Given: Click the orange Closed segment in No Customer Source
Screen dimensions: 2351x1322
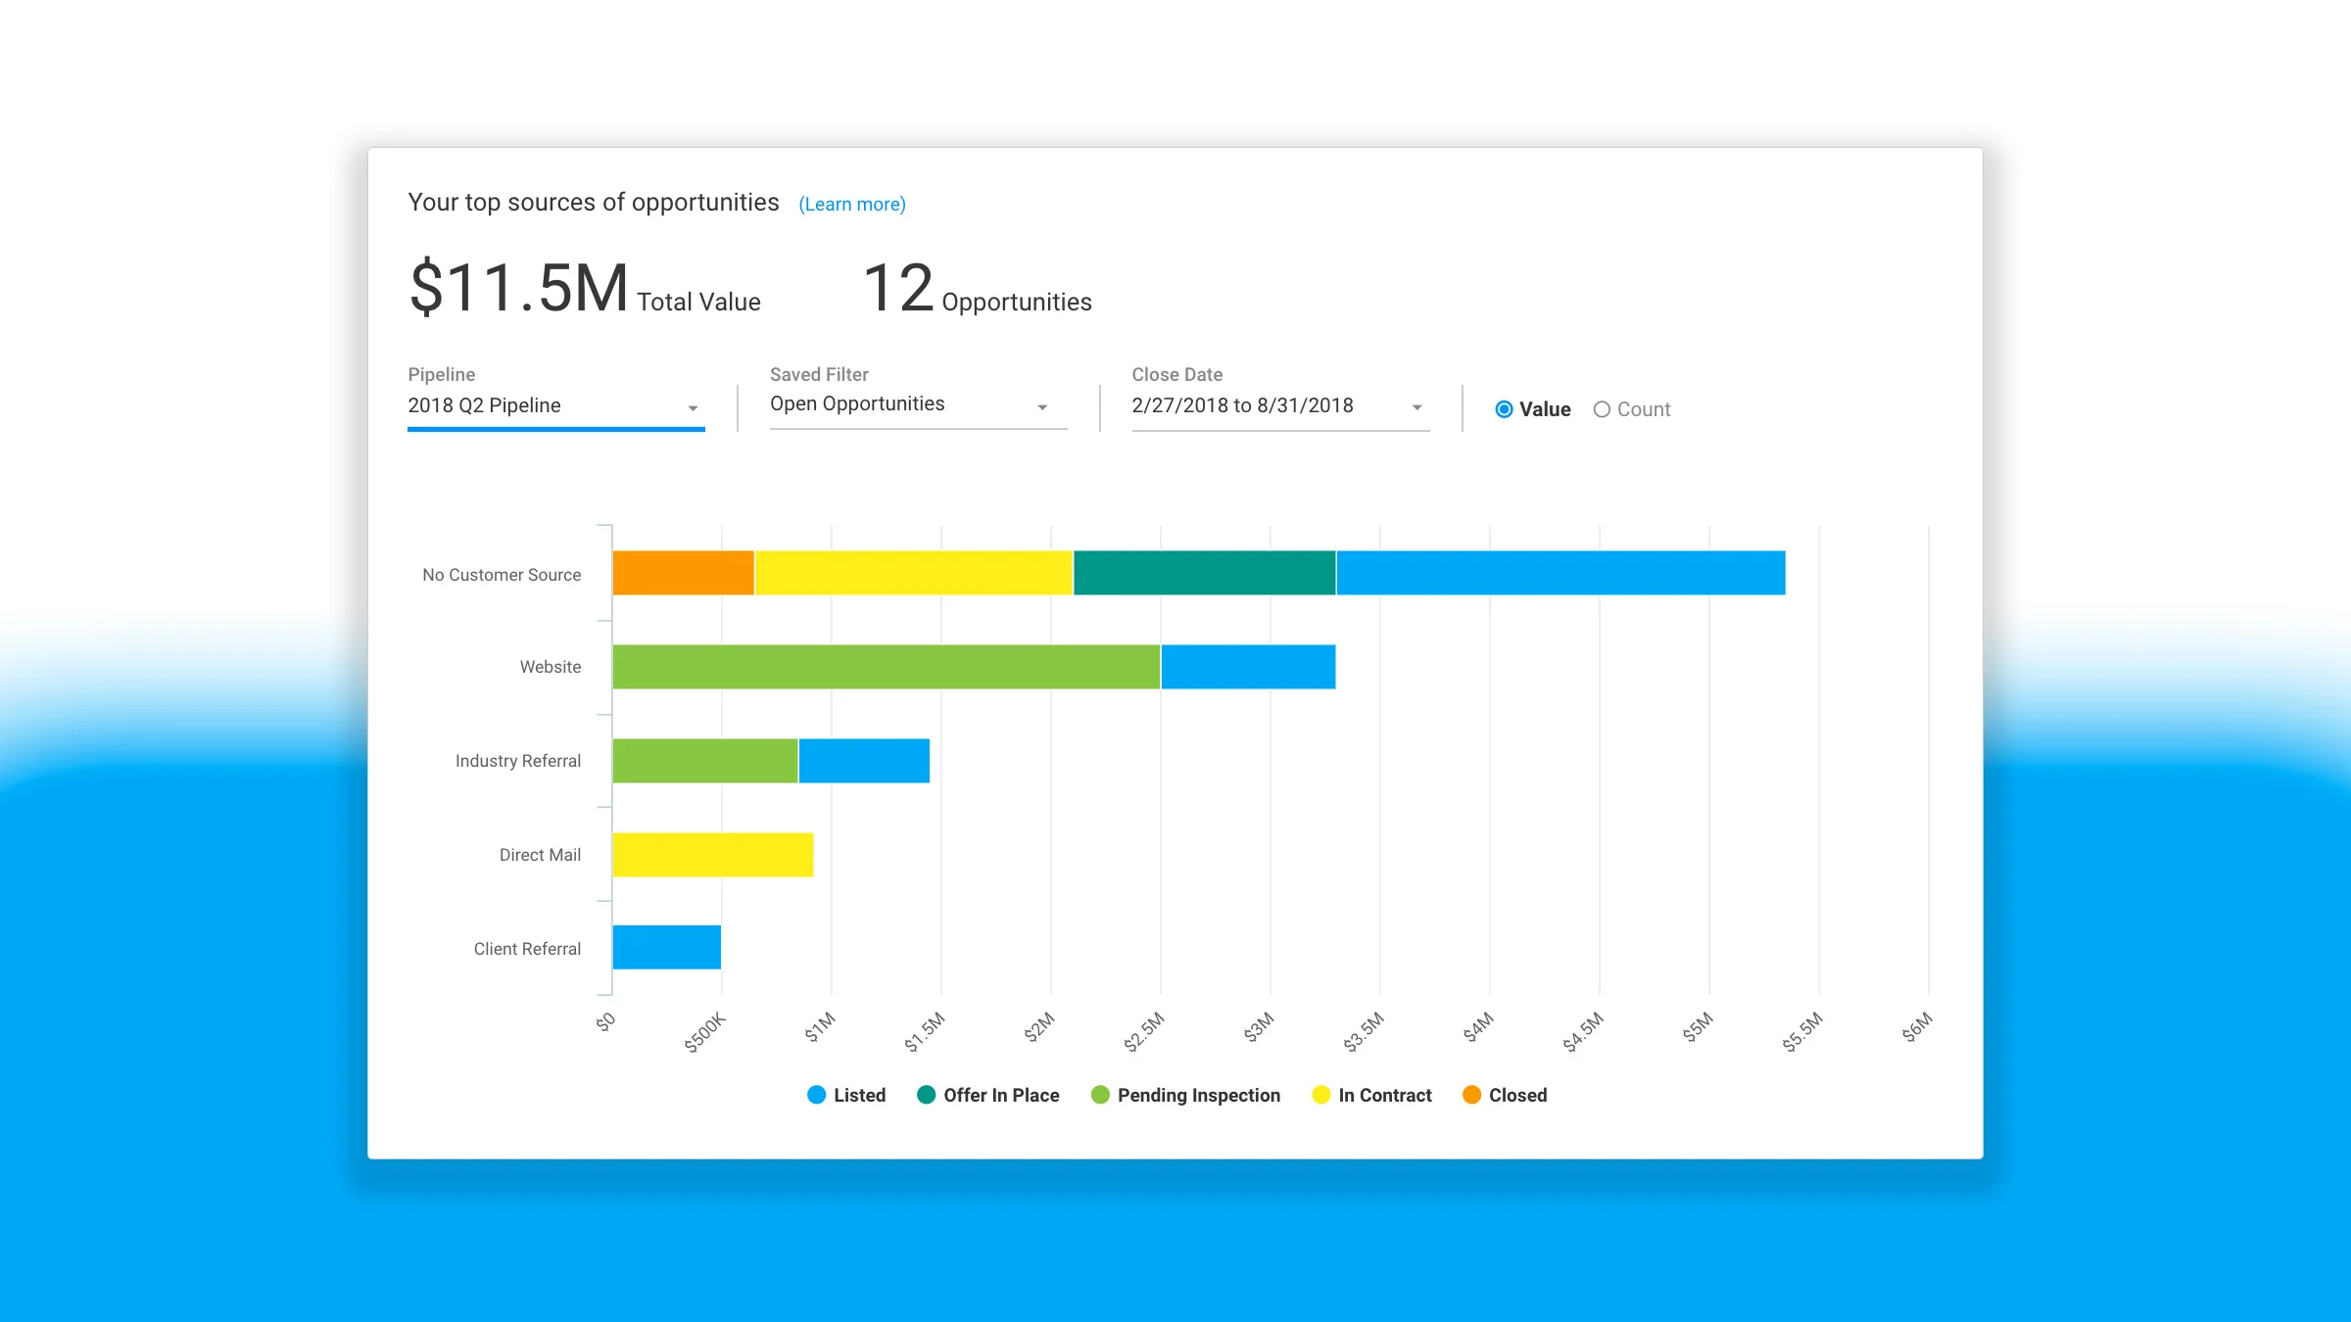Looking at the screenshot, I should [683, 573].
